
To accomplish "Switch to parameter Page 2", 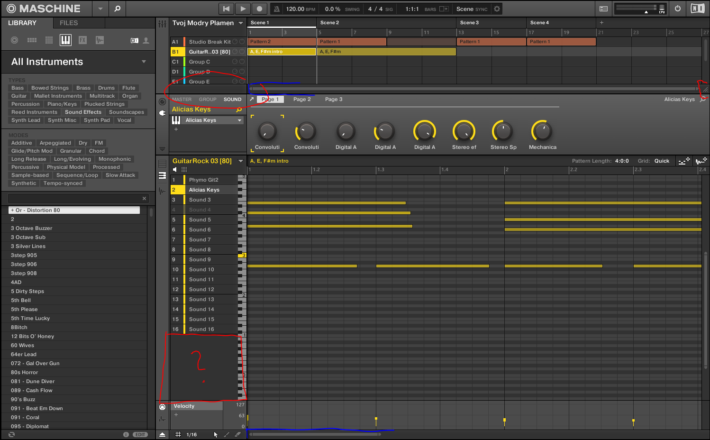I will pyautogui.click(x=302, y=100).
